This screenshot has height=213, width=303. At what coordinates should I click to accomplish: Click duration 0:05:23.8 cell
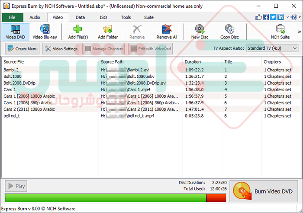(194, 116)
